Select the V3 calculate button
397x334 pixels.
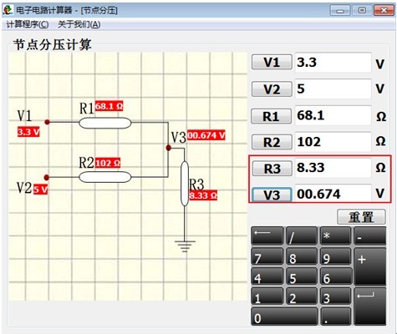pos(272,195)
